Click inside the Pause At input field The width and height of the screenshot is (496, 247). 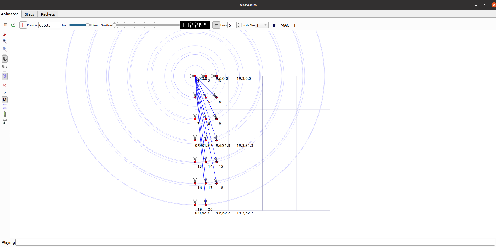coord(49,25)
